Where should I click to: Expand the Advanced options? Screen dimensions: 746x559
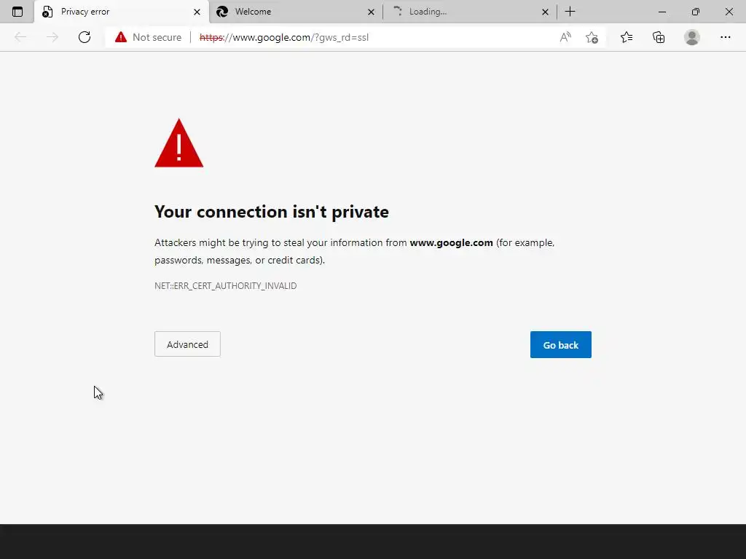187,344
